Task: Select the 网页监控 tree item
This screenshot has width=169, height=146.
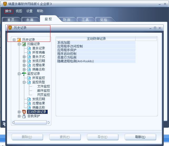Action: [x=44, y=95]
